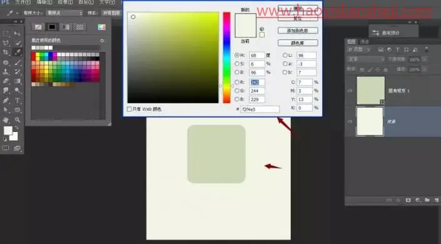
Task: Select the Type tool (T) in toolbox
Action: tap(18, 101)
